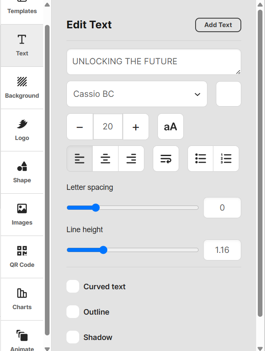
Task: Enable the Outline checkbox
Action: (x=73, y=312)
